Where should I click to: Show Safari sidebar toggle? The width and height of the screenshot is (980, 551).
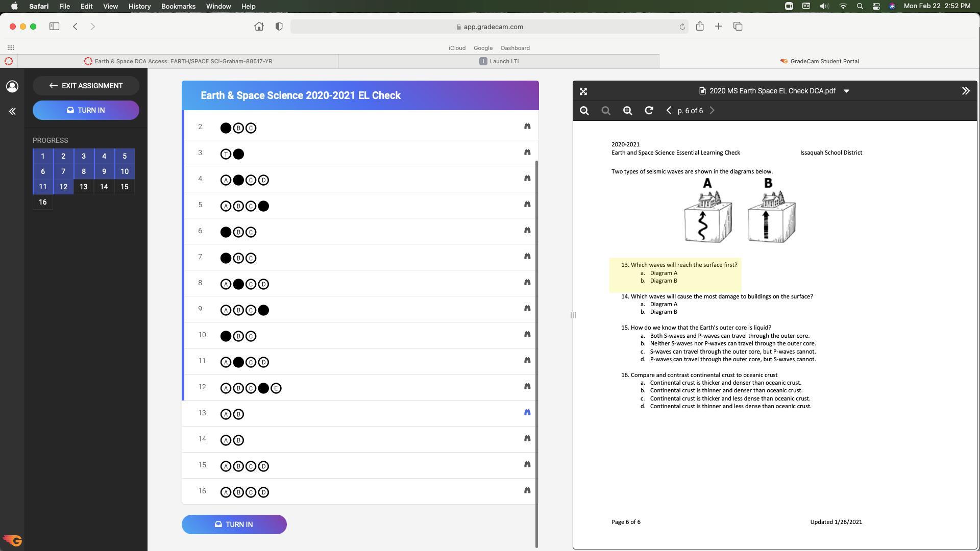tap(54, 27)
